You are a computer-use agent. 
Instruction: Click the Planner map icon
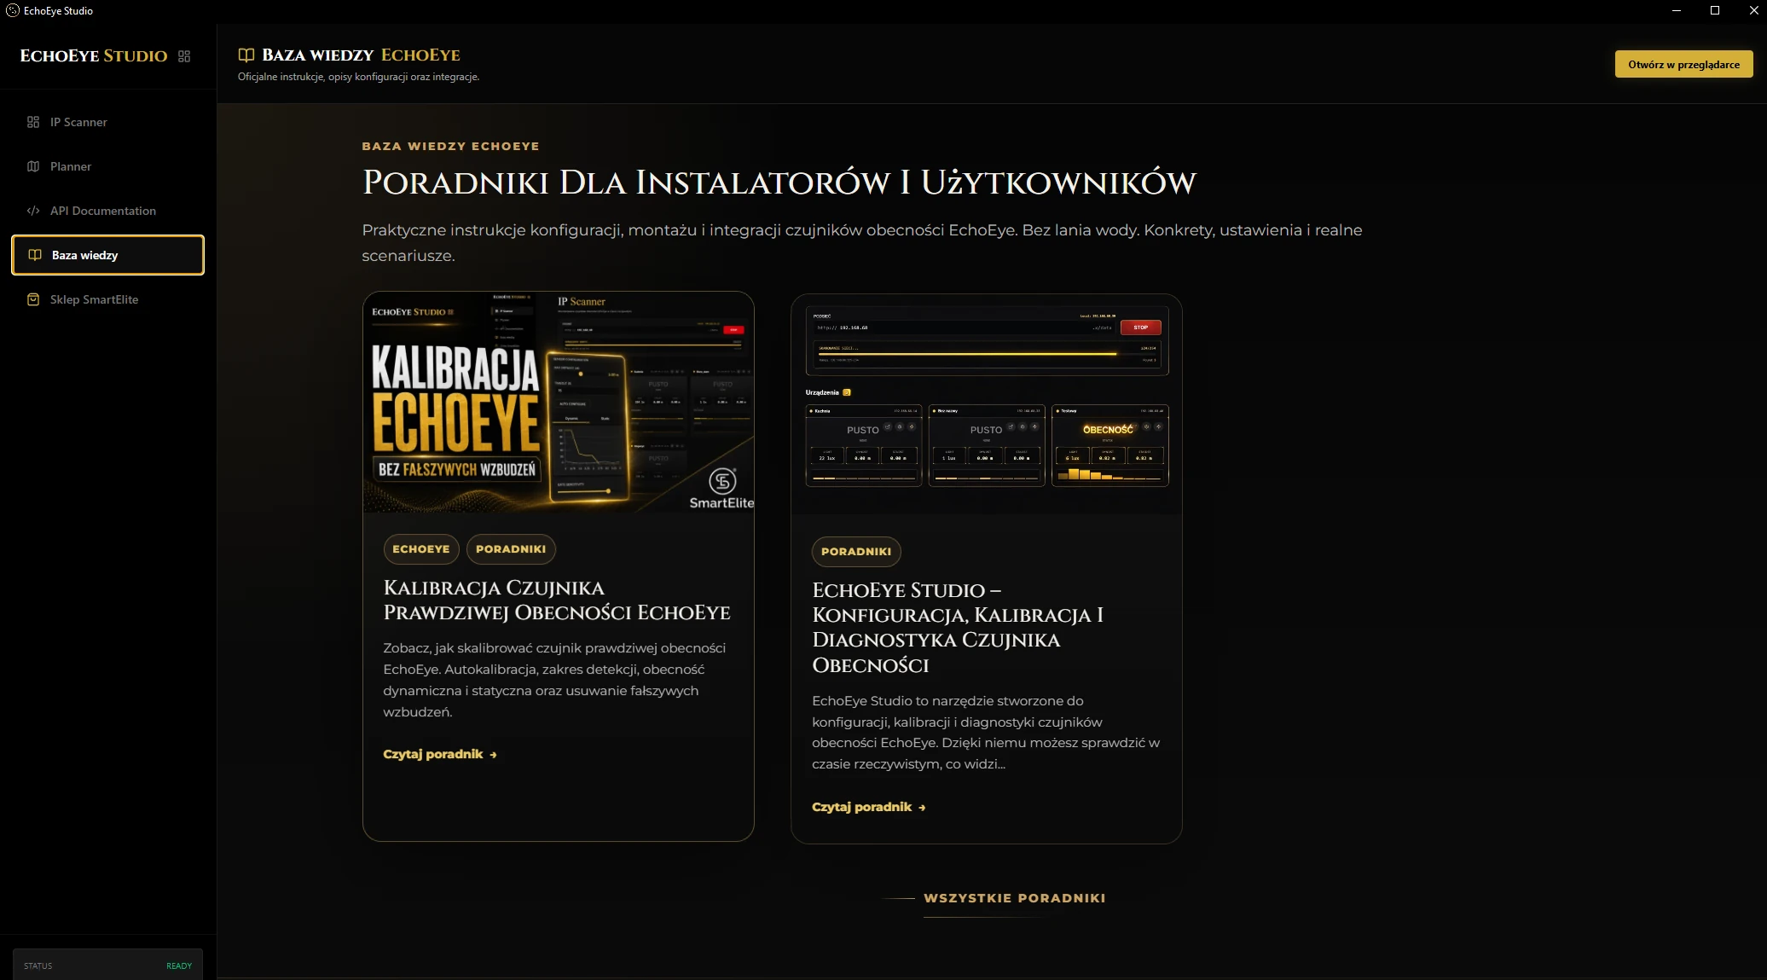tap(33, 166)
